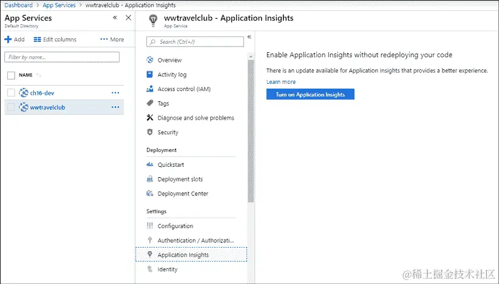The width and height of the screenshot is (499, 284).
Task: Click the magnifier icon in search box
Action: [153, 42]
